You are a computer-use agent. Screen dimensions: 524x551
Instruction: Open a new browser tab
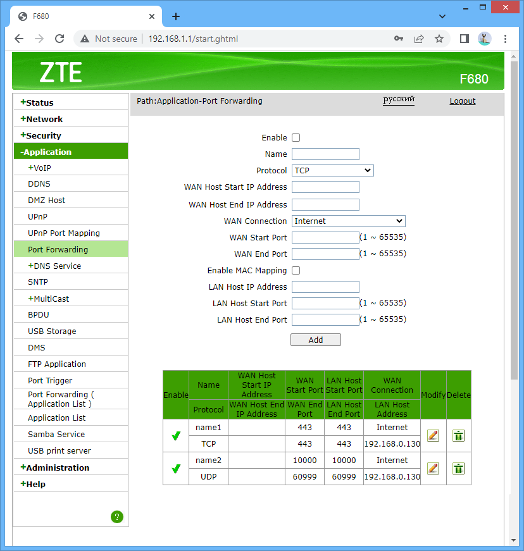point(176,16)
